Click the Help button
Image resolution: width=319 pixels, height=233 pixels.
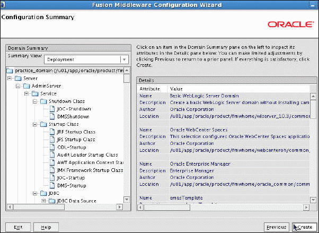point(46,227)
